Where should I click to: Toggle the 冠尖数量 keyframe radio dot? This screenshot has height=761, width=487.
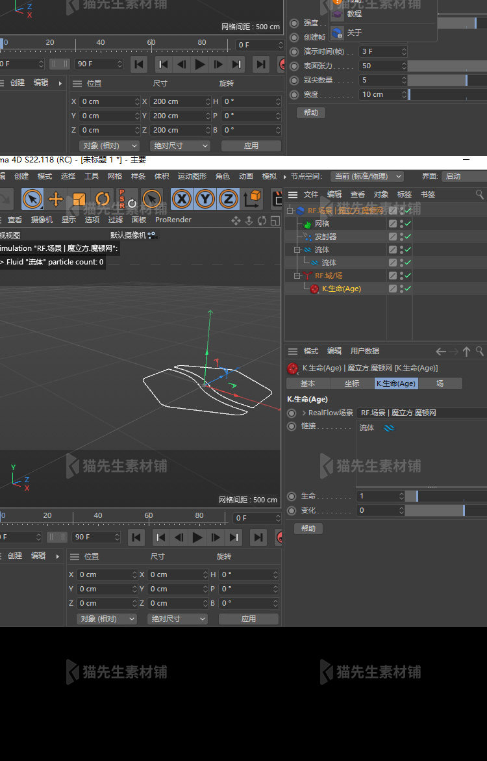[x=294, y=80]
